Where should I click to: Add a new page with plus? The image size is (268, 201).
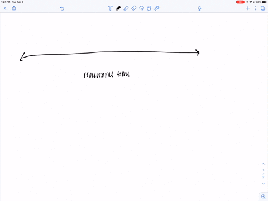(x=248, y=8)
